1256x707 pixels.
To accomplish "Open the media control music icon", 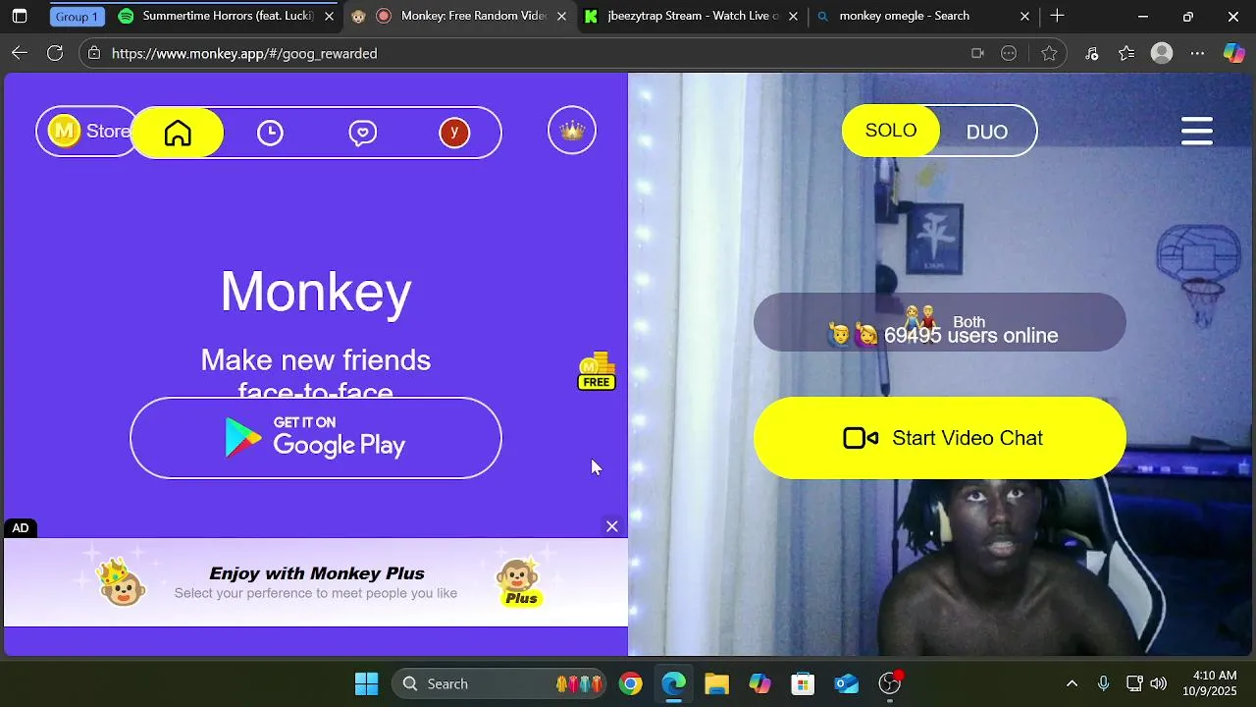I will click(x=1091, y=54).
